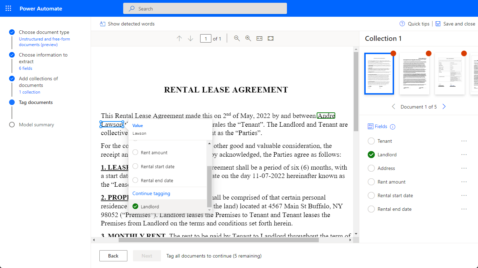
Task: Click Show detected words
Action: tap(127, 24)
